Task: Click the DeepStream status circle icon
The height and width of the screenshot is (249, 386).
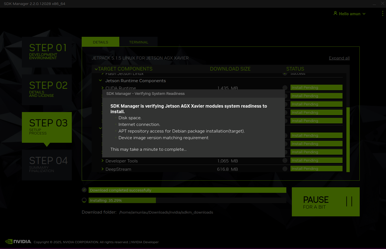Action: (285, 168)
